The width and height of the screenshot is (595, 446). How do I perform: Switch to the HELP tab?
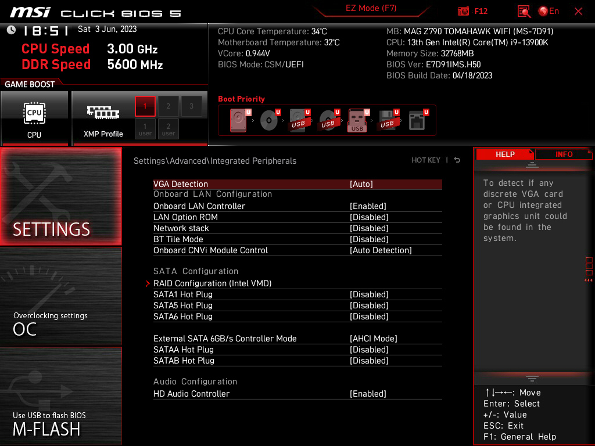505,154
